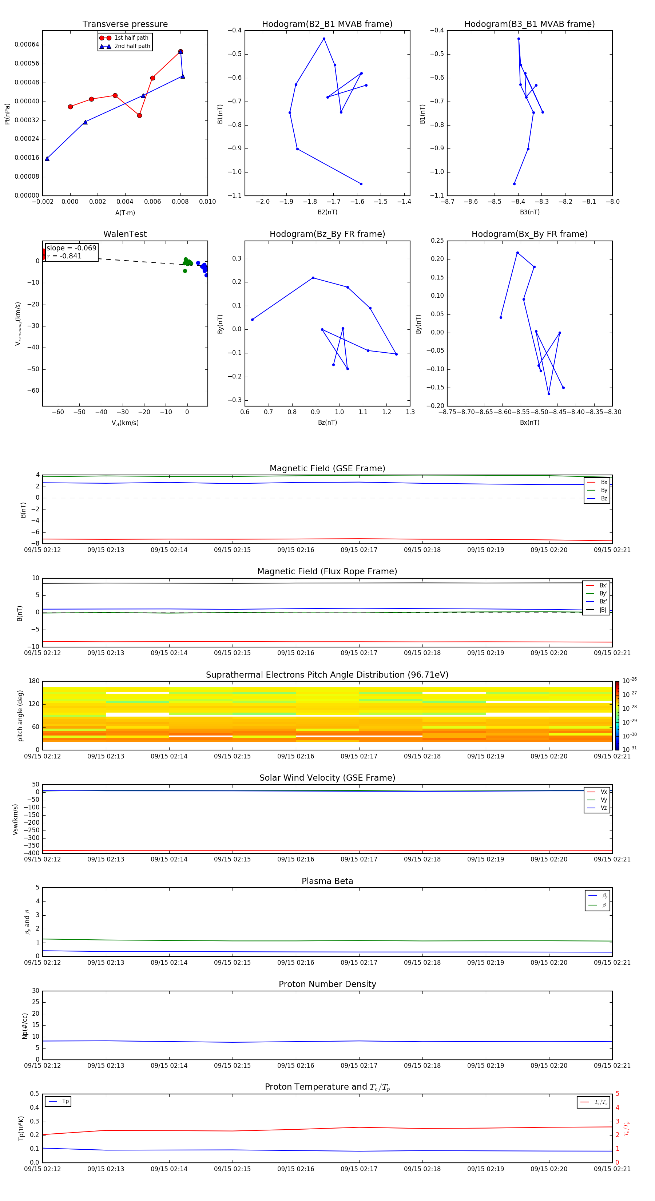
Task: Click the red Te/Tp right-side axis label
Action: [627, 1129]
